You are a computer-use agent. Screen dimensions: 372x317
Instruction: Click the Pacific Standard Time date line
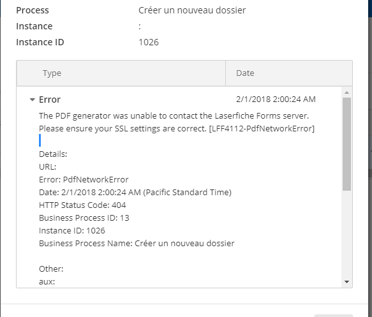click(135, 192)
